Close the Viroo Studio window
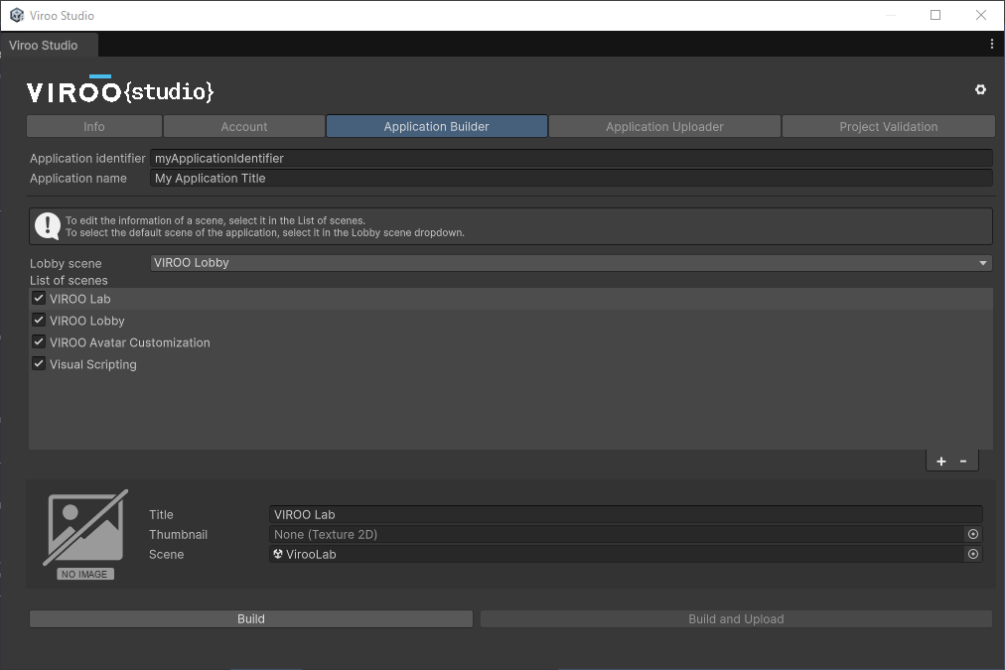This screenshot has width=1005, height=670. click(x=980, y=15)
